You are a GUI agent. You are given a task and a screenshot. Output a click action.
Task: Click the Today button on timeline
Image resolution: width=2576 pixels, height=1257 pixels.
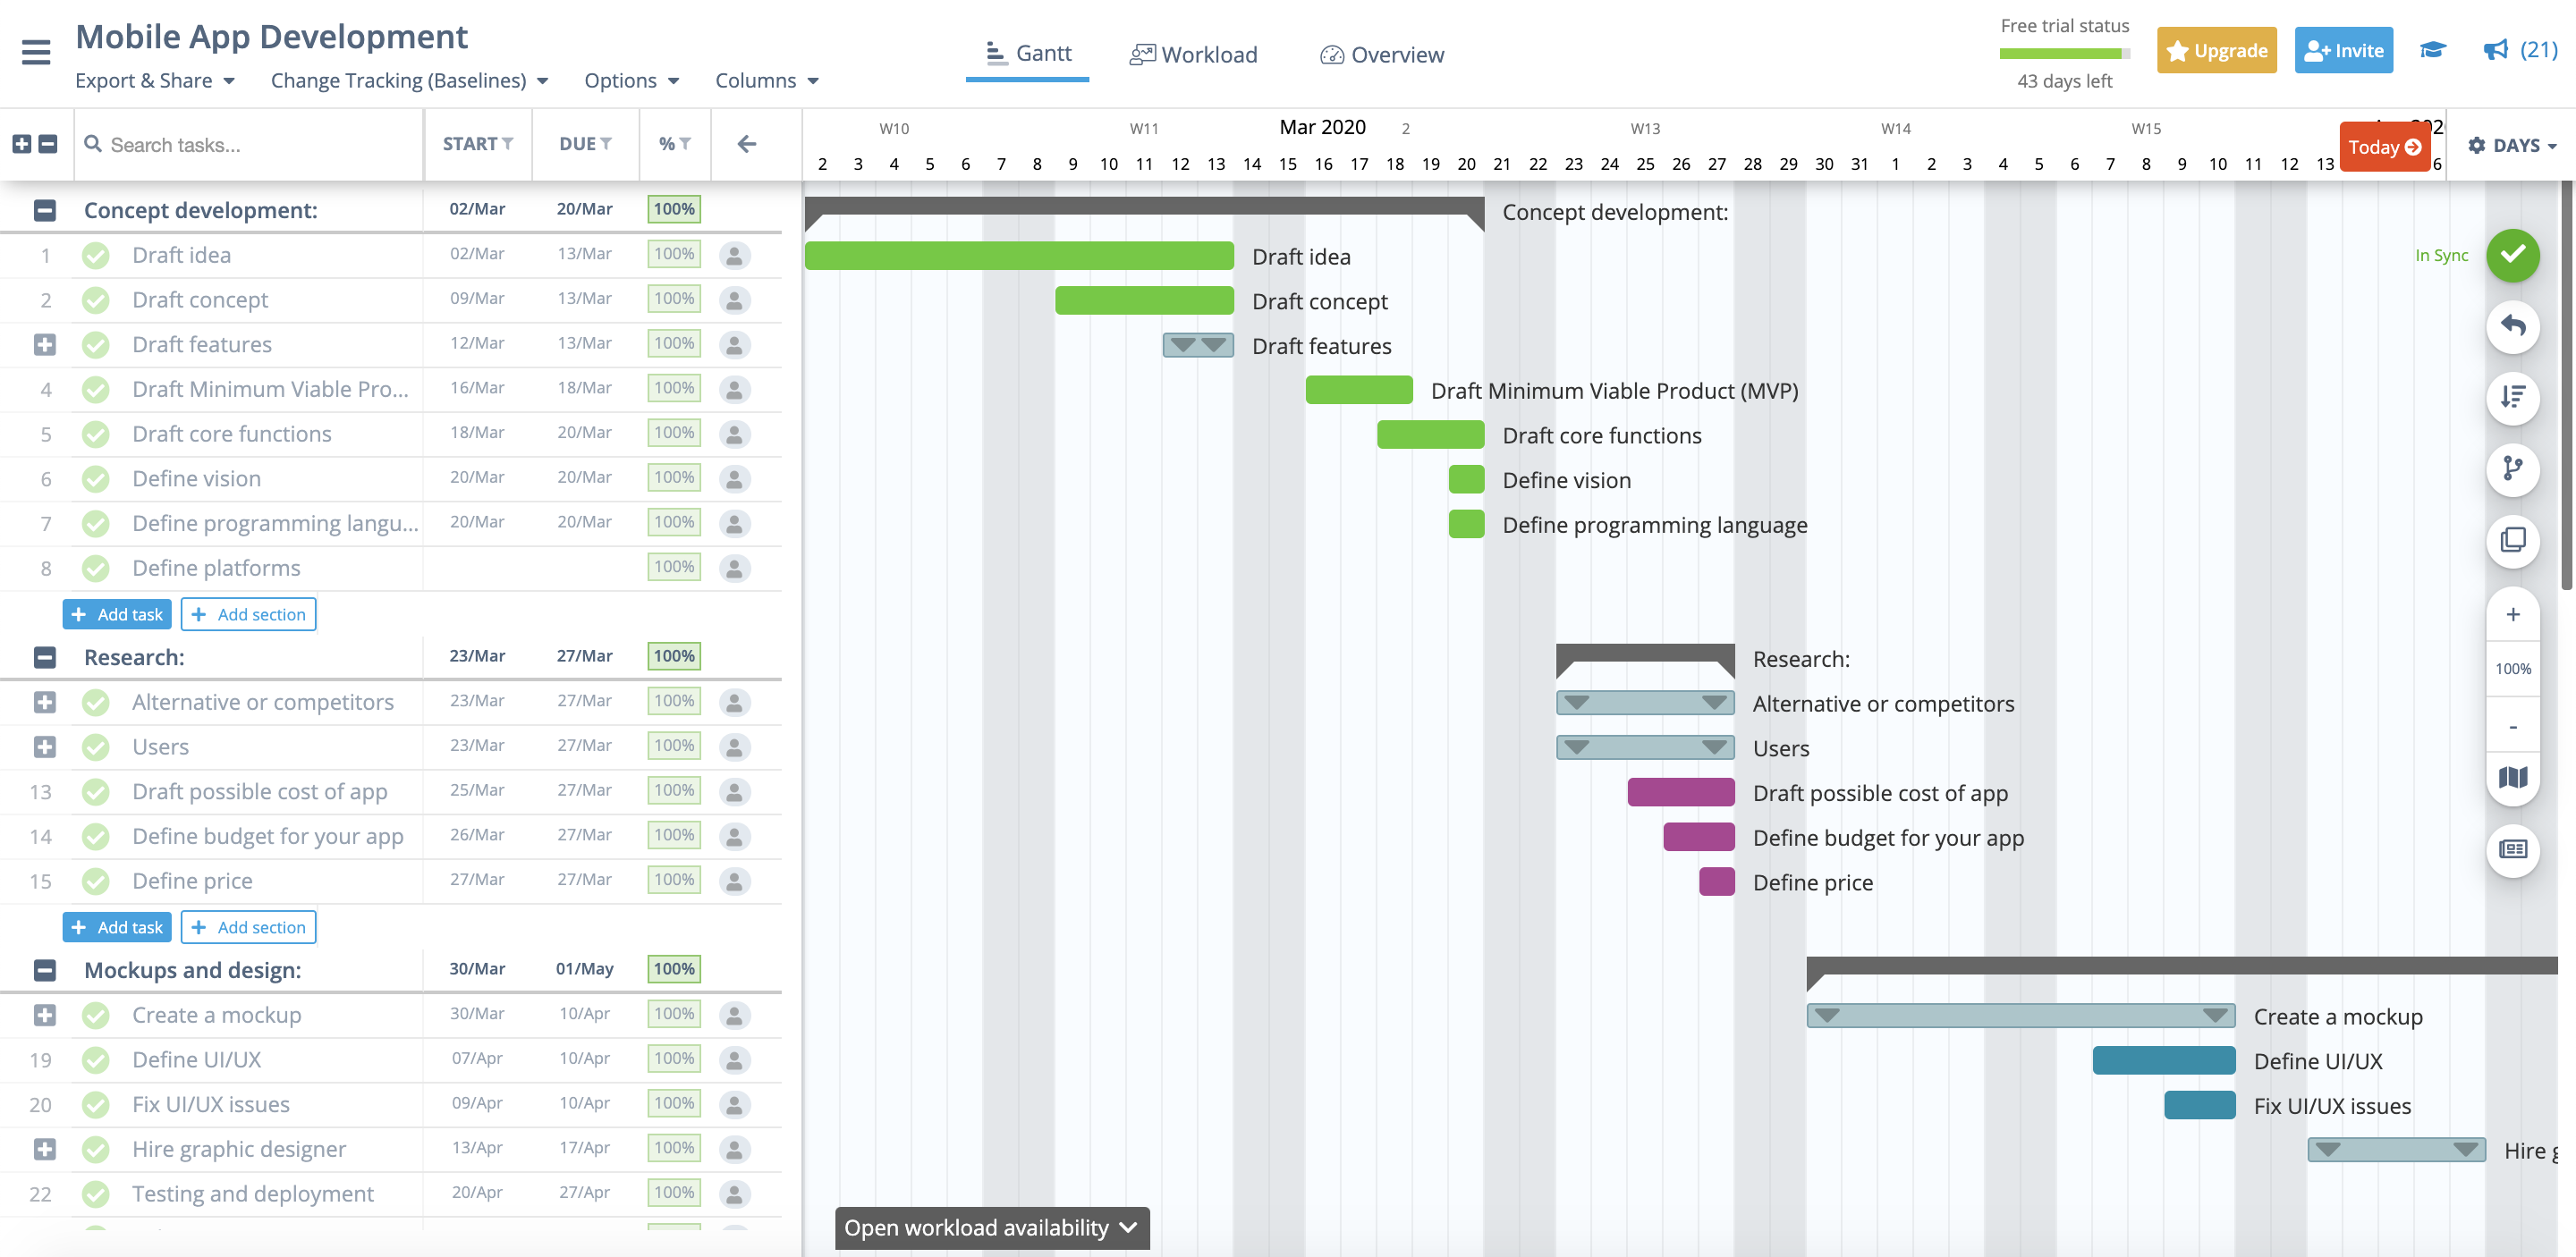[x=2384, y=147]
